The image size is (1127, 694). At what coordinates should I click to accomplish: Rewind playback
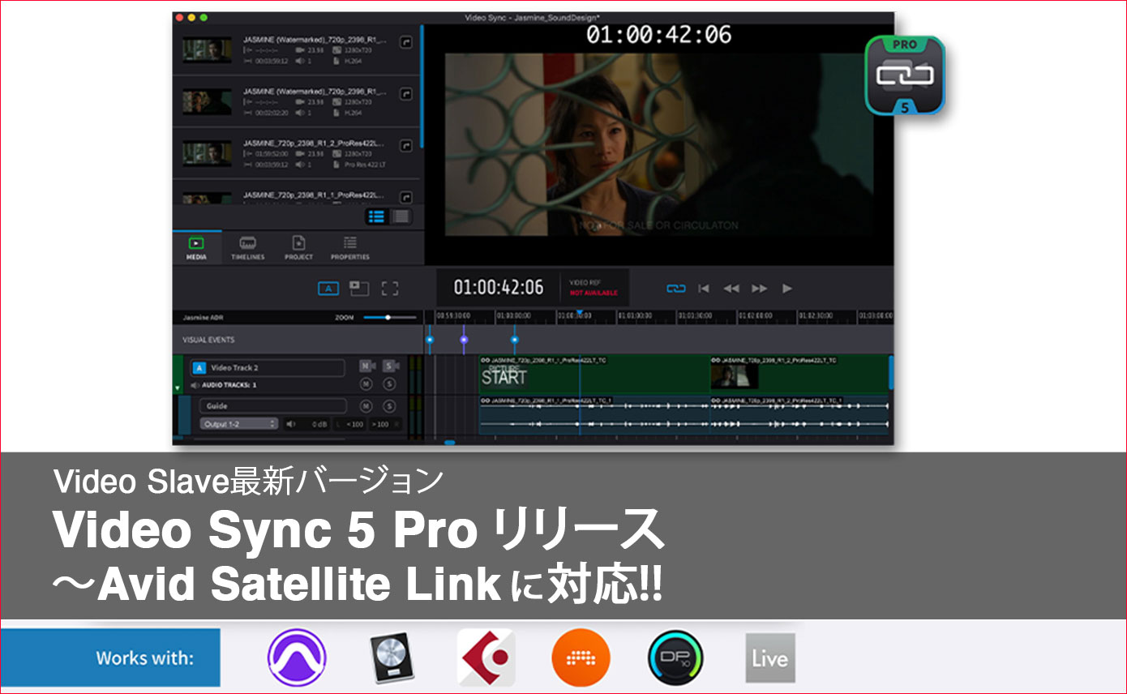click(731, 289)
